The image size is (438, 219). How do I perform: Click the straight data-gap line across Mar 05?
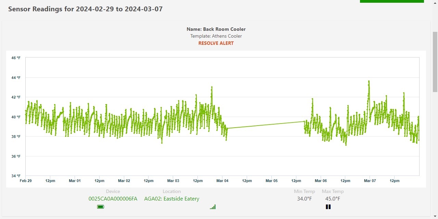pyautogui.click(x=265, y=125)
